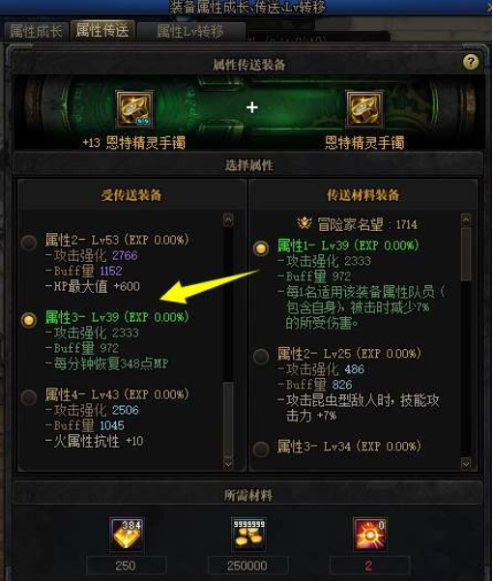Select the +13 恩特精灵手镯 equipment icon

pyautogui.click(x=134, y=109)
